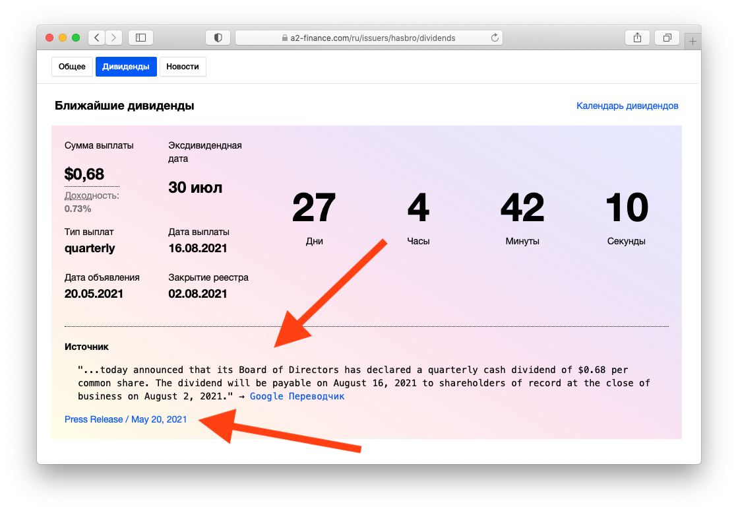Click the 0.73% yield value

[x=78, y=209]
